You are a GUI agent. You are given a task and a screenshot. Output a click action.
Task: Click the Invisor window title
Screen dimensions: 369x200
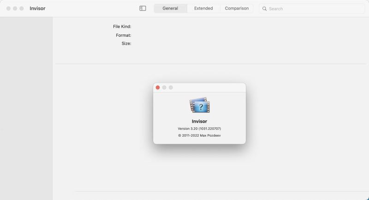coord(37,8)
